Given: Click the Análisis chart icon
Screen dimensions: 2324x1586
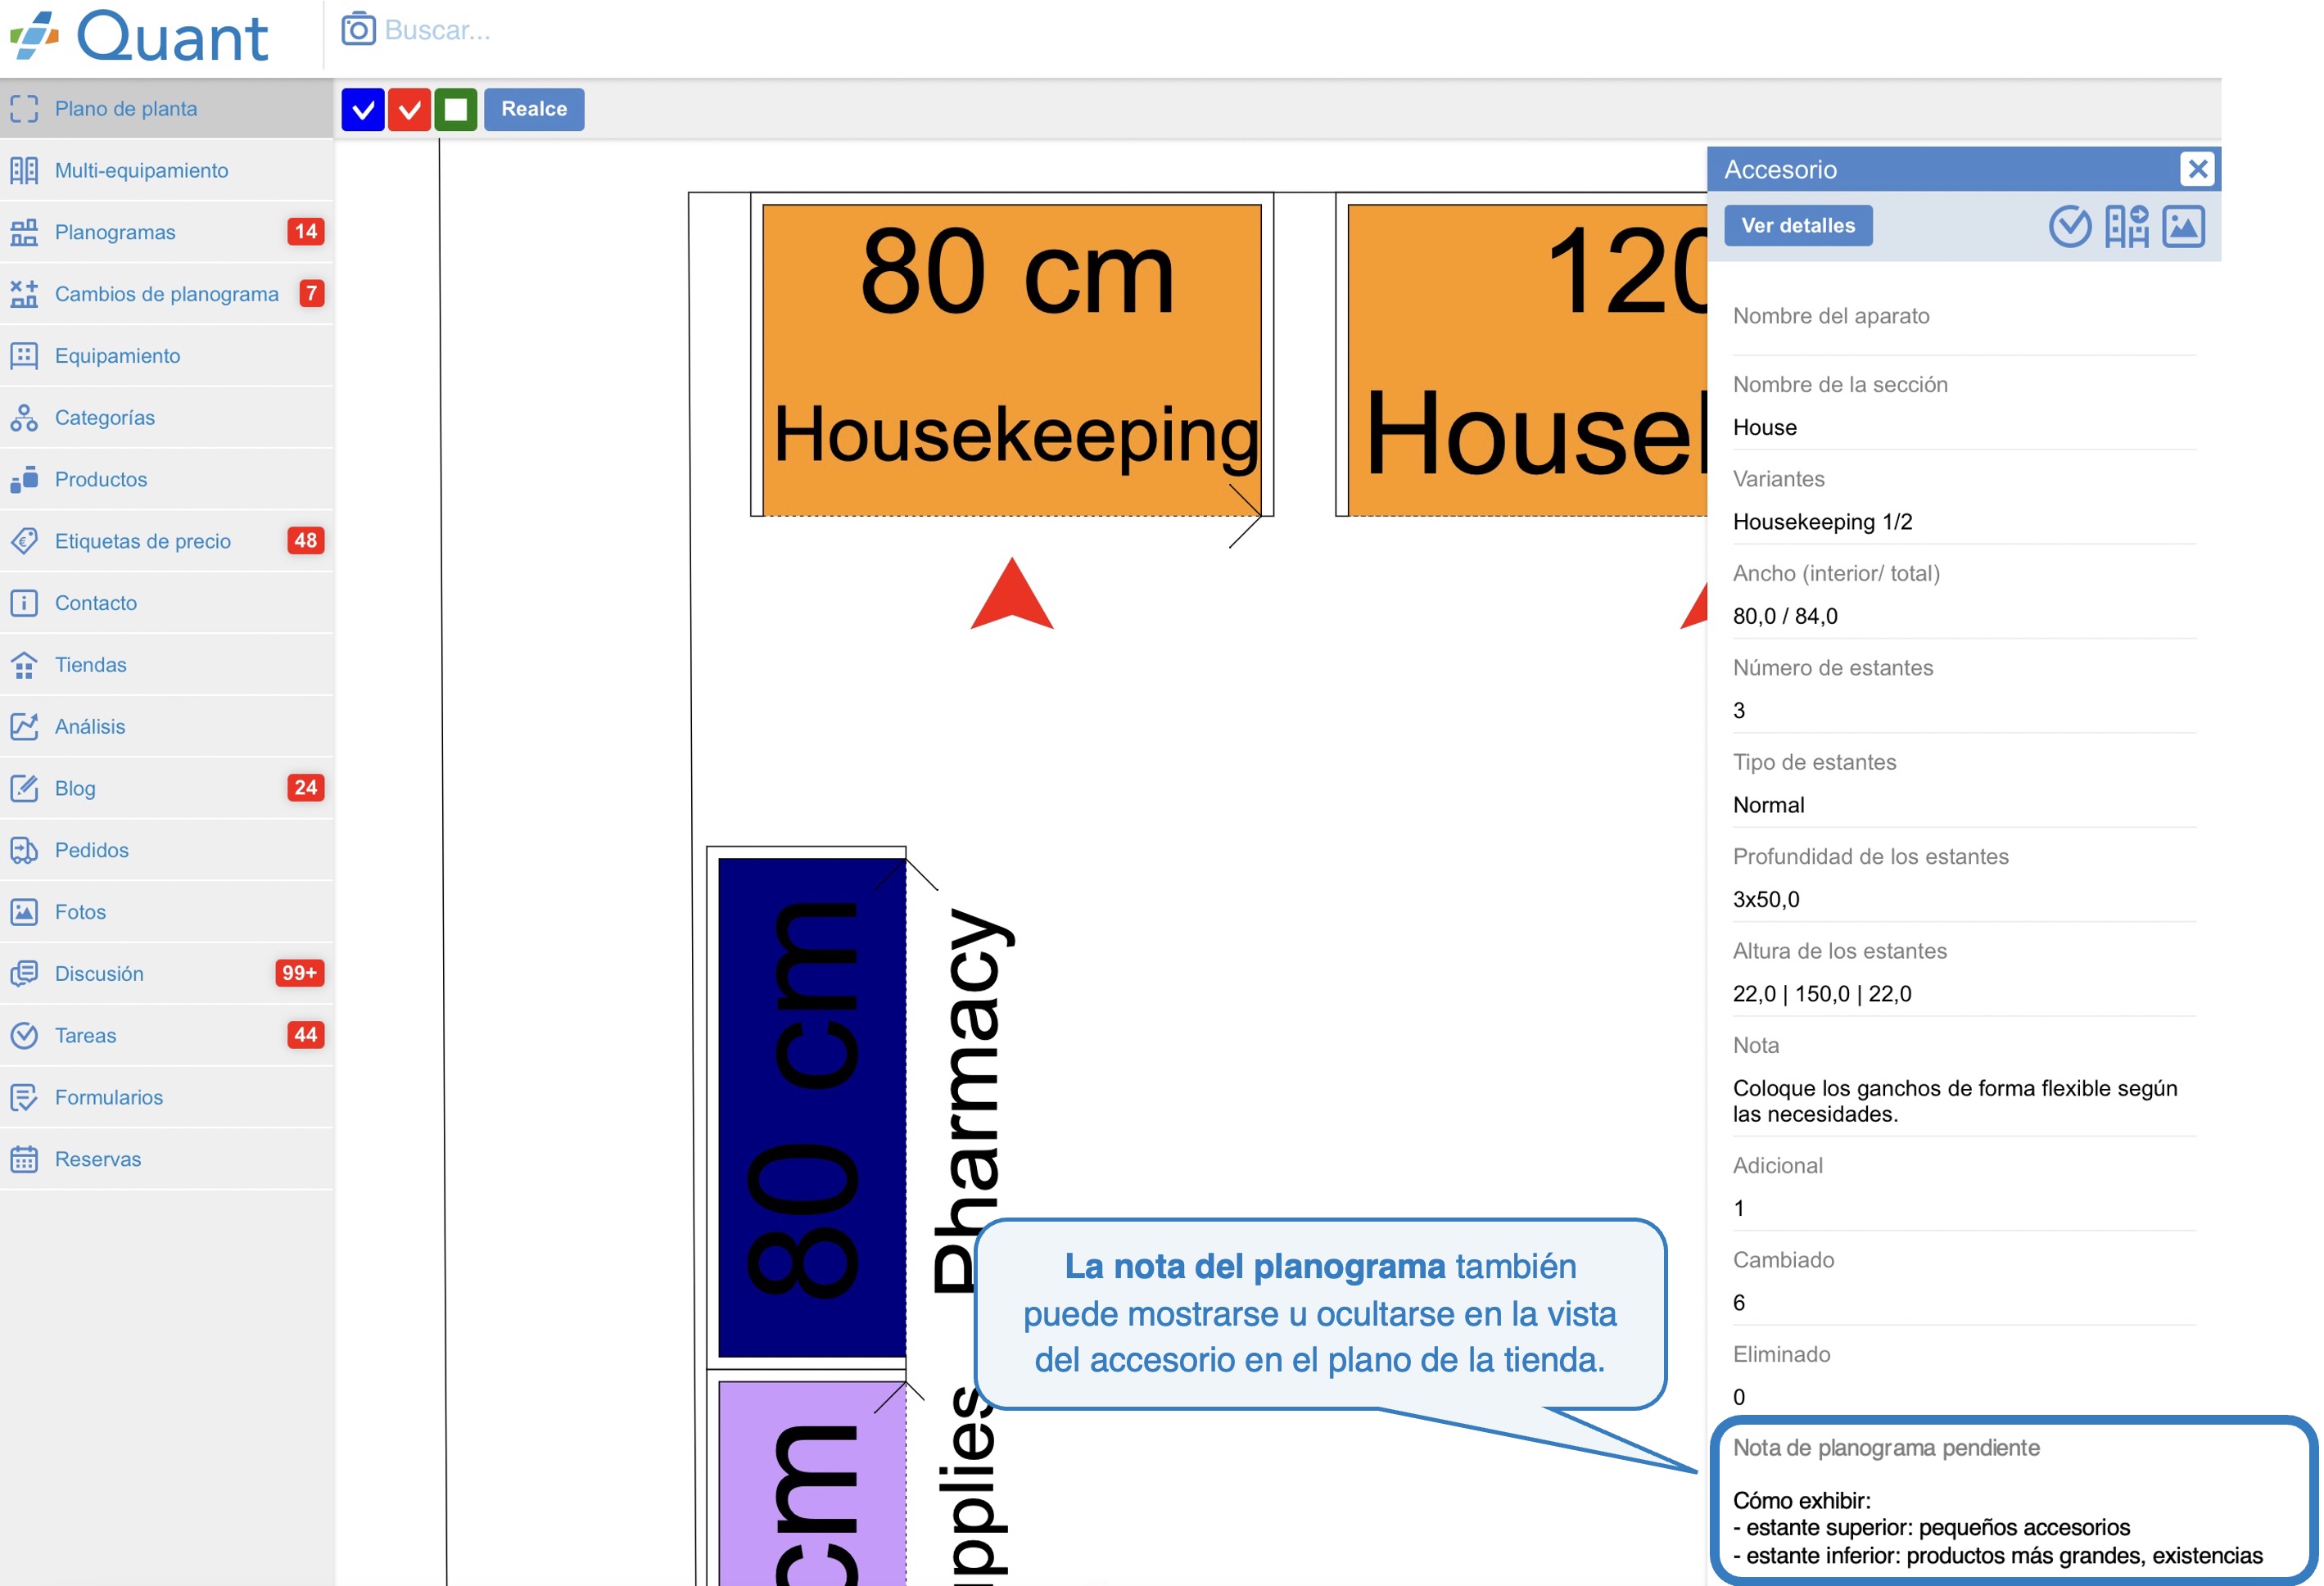Looking at the screenshot, I should coord(24,726).
